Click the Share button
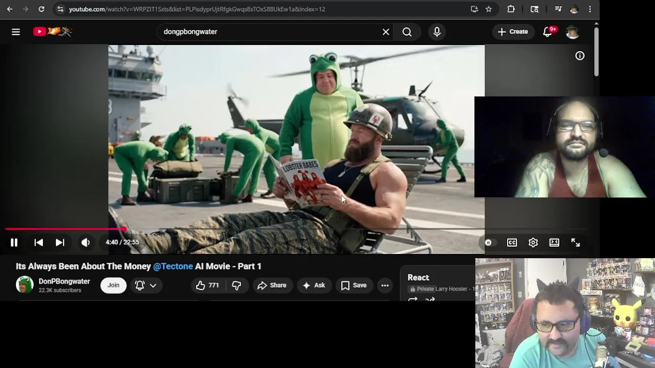Image resolution: width=655 pixels, height=368 pixels. [x=272, y=285]
